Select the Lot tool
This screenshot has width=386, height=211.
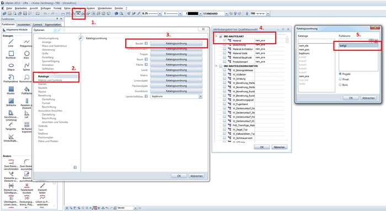coord(26,114)
